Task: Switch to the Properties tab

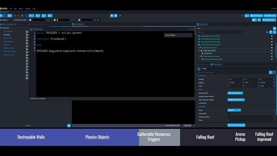Action: point(216,65)
